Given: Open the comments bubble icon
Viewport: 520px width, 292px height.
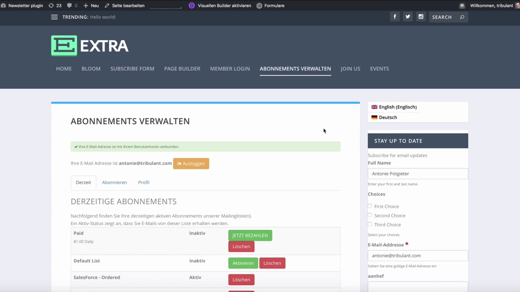Looking at the screenshot, I should [69, 6].
